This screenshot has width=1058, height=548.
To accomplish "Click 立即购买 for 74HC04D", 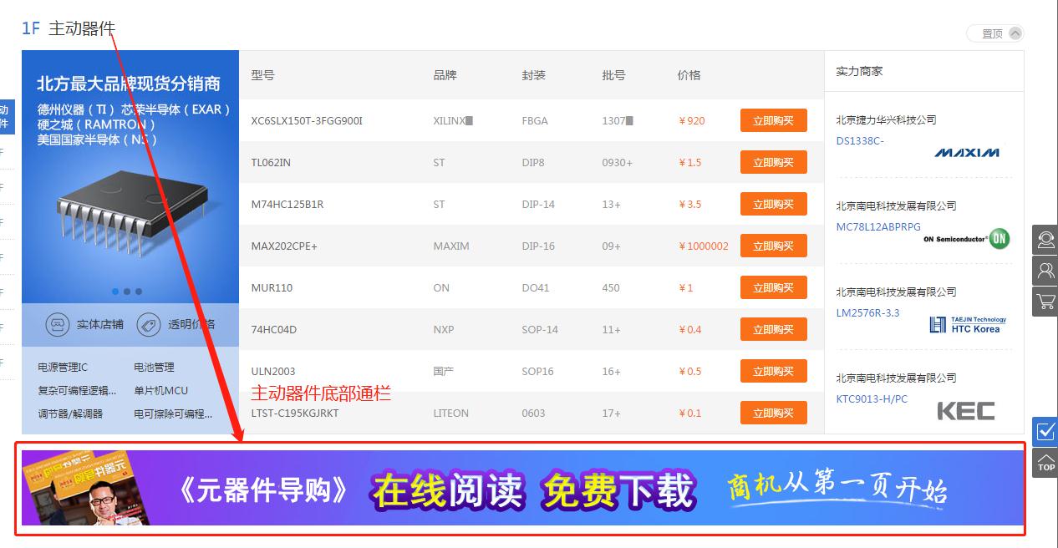I will [x=774, y=329].
